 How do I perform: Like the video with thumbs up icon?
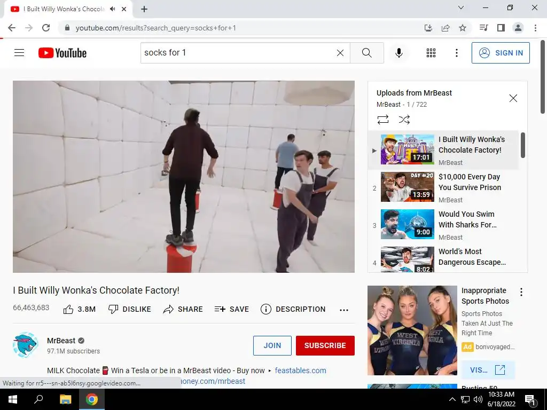pos(68,309)
